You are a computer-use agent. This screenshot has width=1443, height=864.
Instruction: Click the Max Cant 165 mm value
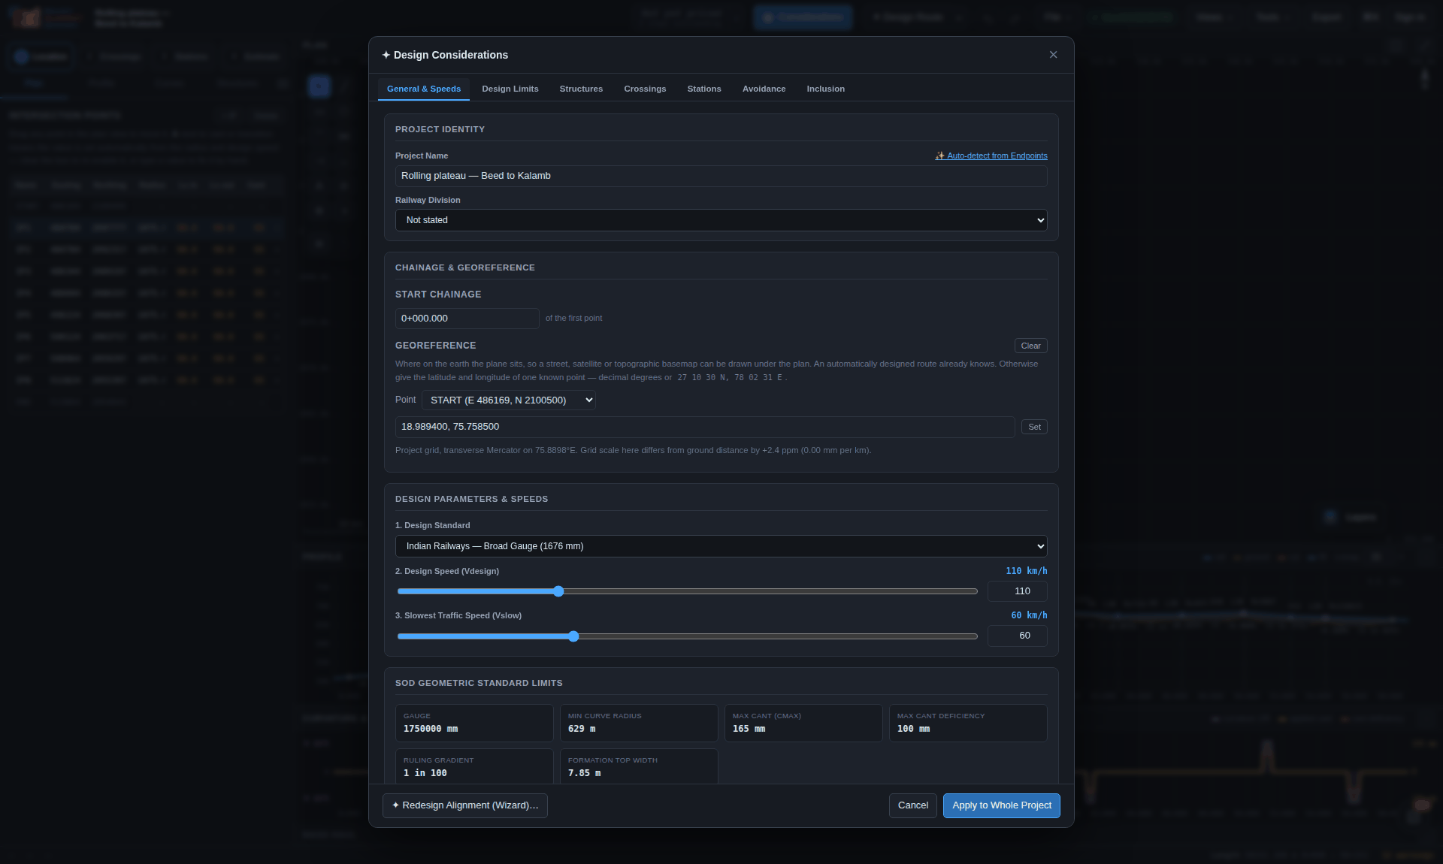[749, 729]
